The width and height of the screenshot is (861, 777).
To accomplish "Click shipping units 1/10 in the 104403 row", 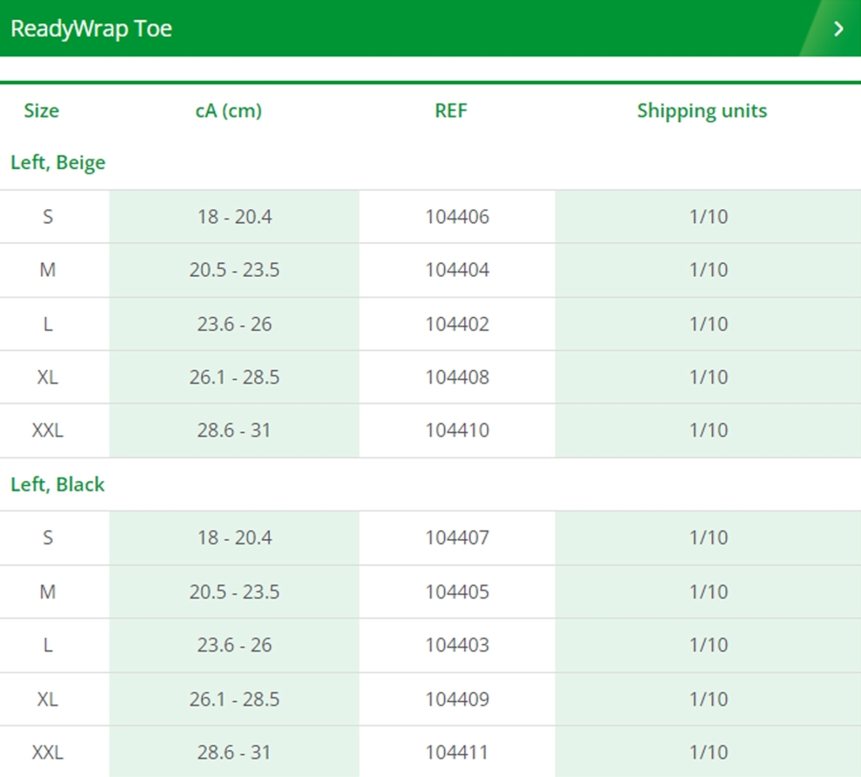I will point(708,645).
